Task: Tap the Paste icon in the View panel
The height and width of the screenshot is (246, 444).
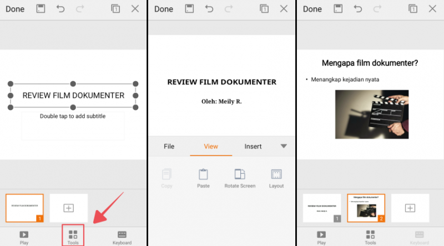Action: pyautogui.click(x=203, y=175)
